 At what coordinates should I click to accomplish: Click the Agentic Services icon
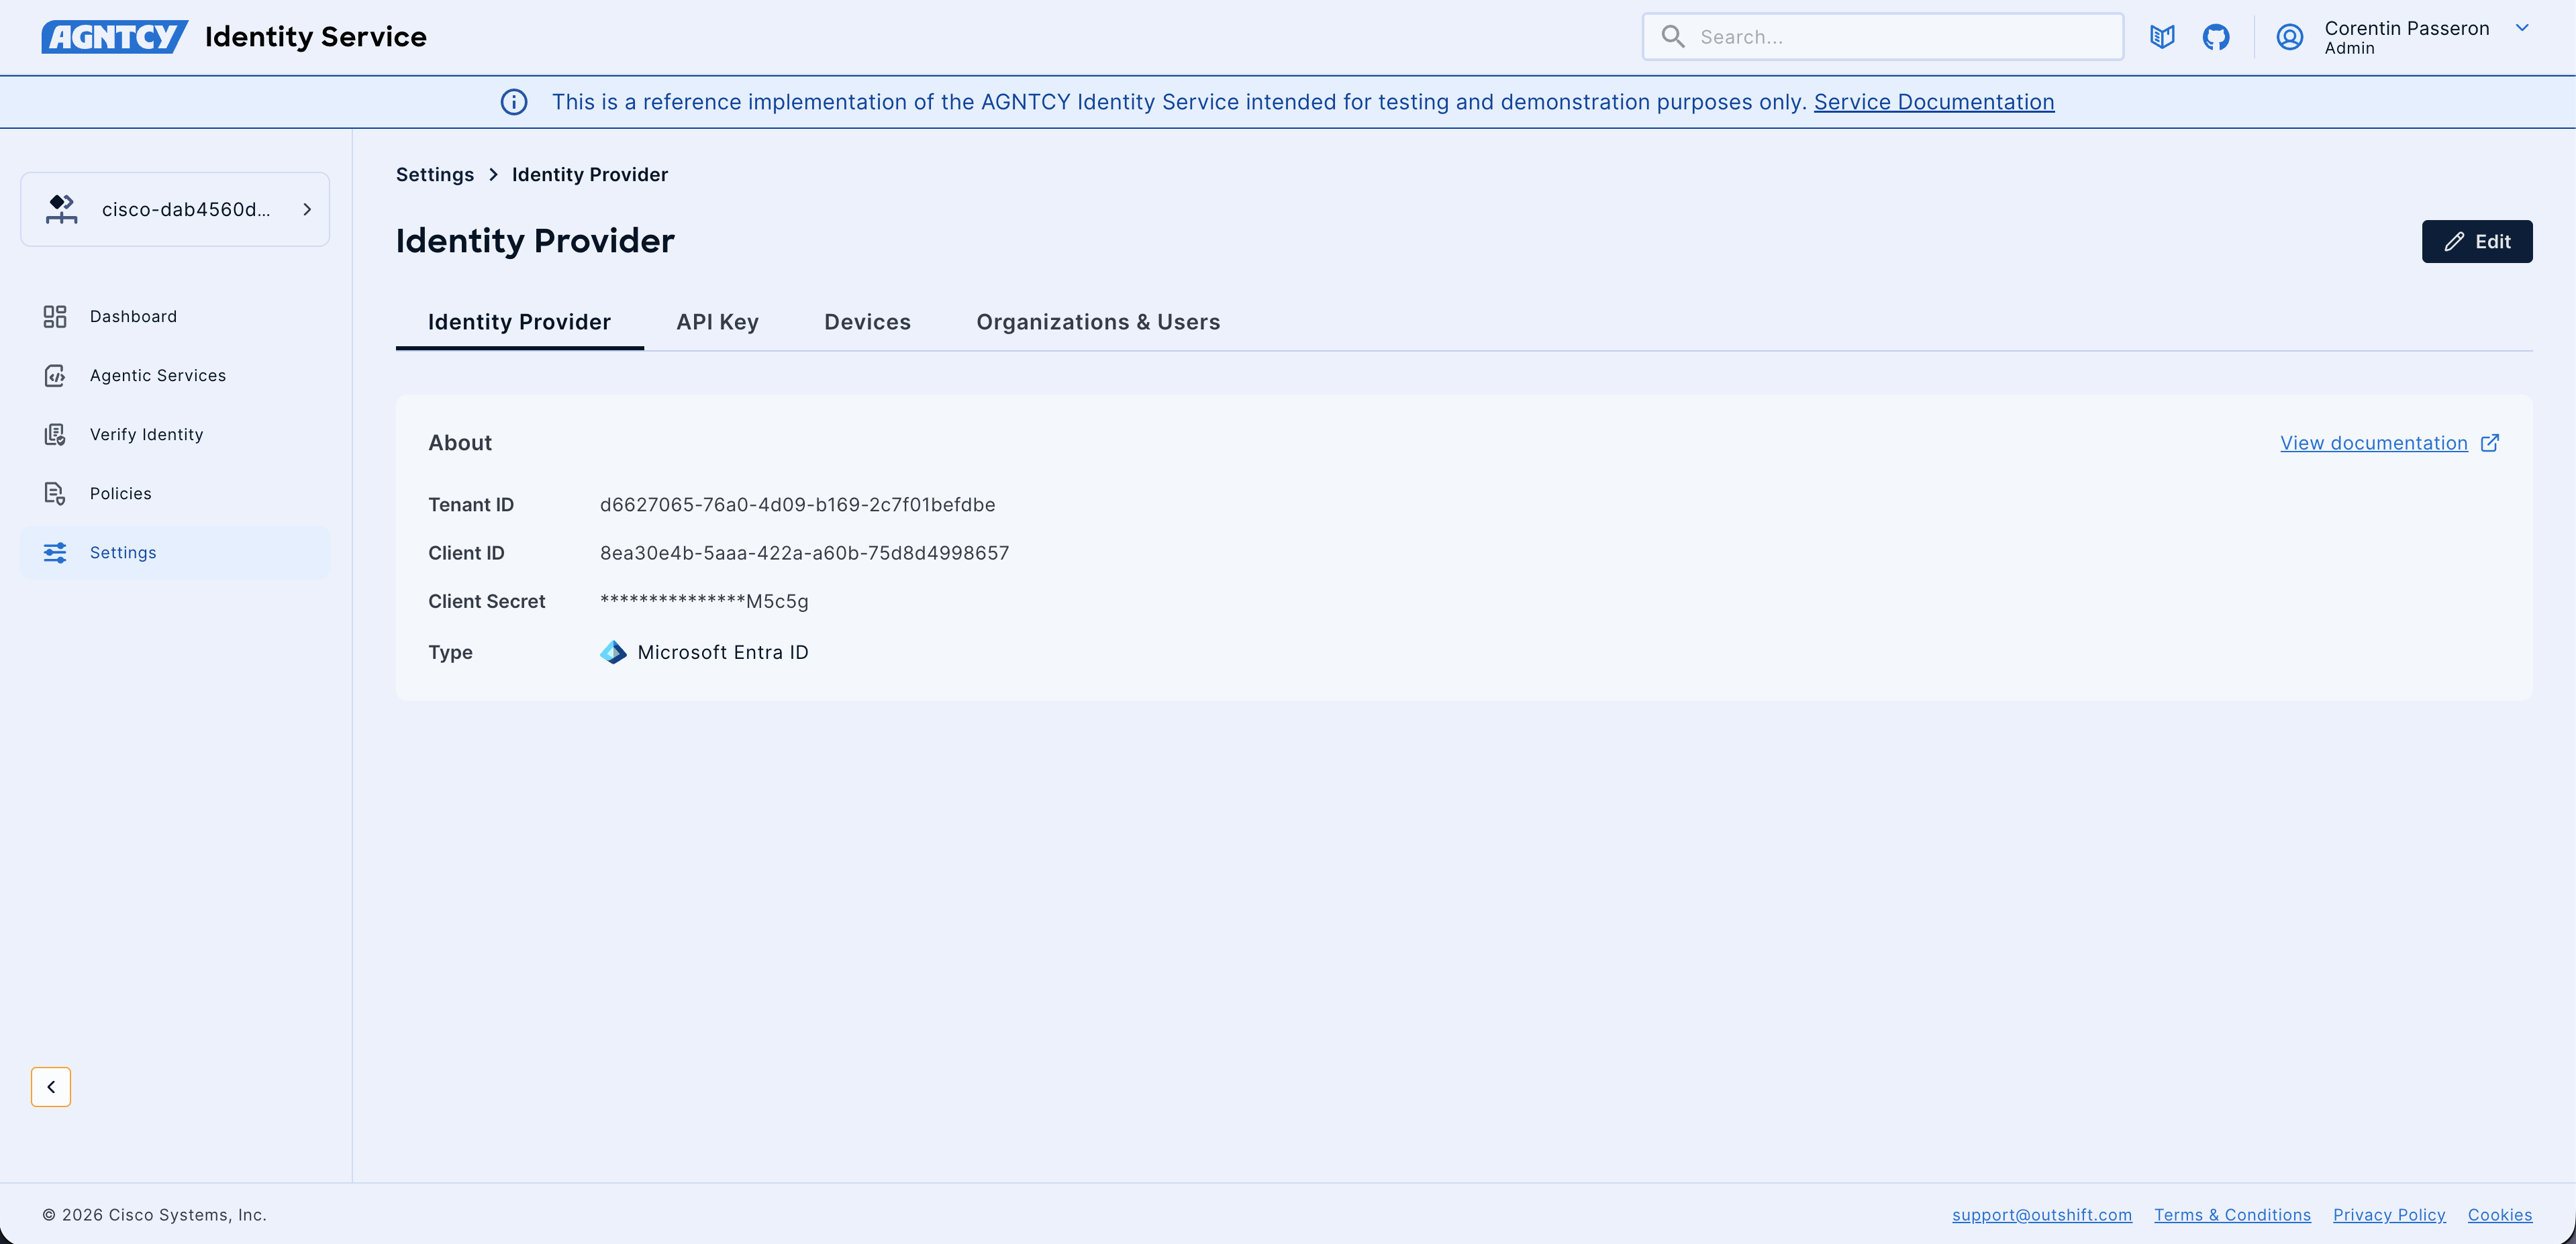[x=55, y=376]
